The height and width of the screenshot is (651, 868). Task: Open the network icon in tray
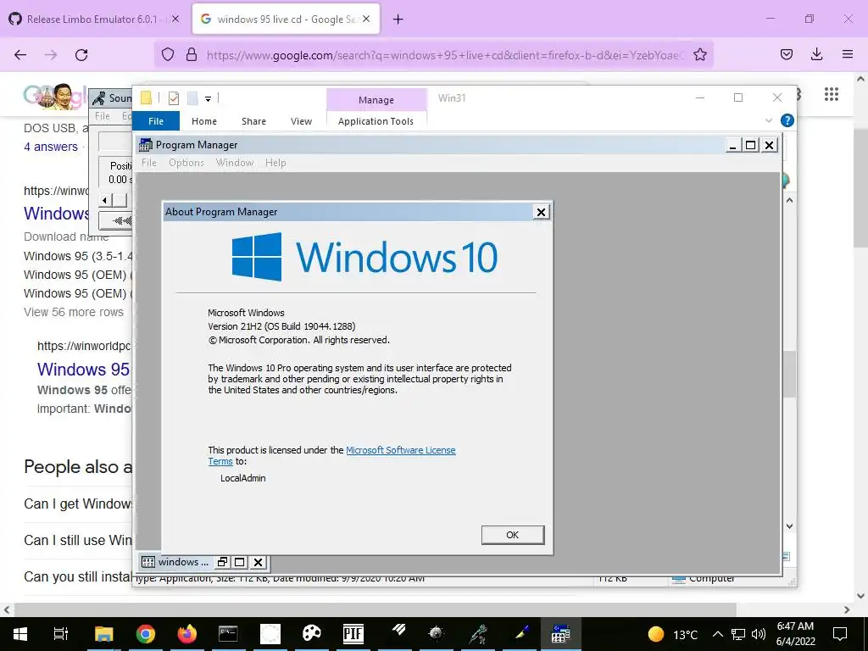(x=738, y=634)
